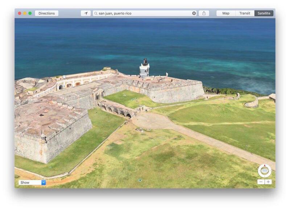Select the Satellite view tab
The height and width of the screenshot is (209, 290).
point(264,13)
